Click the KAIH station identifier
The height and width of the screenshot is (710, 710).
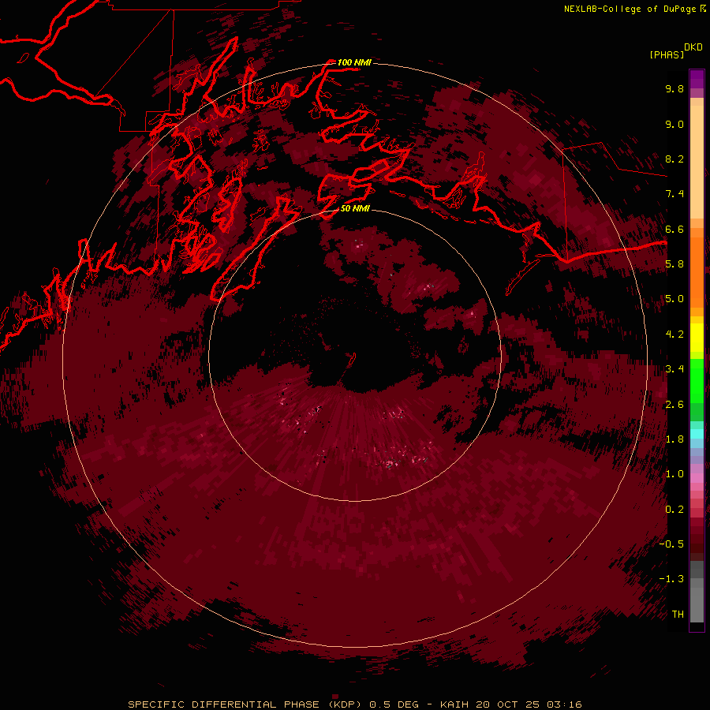point(455,704)
